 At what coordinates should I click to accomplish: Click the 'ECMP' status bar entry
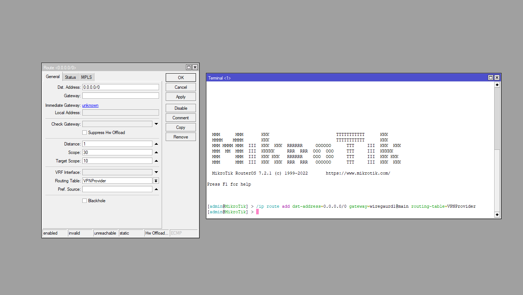click(183, 233)
